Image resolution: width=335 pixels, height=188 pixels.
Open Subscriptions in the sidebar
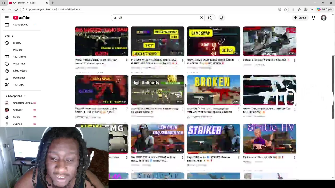pyautogui.click(x=21, y=25)
